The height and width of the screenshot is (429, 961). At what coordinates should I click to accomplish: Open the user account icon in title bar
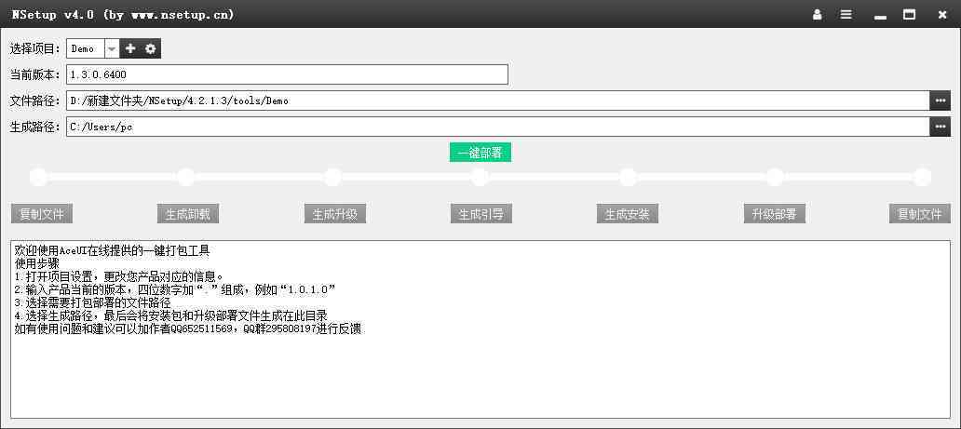(817, 14)
